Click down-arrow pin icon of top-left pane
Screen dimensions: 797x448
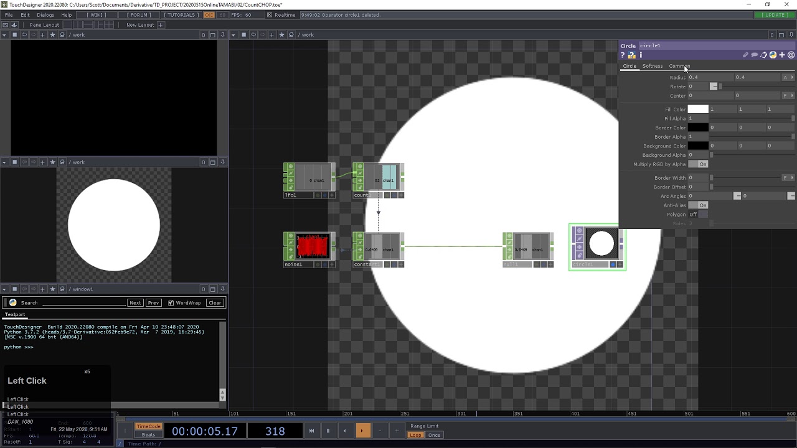point(222,35)
